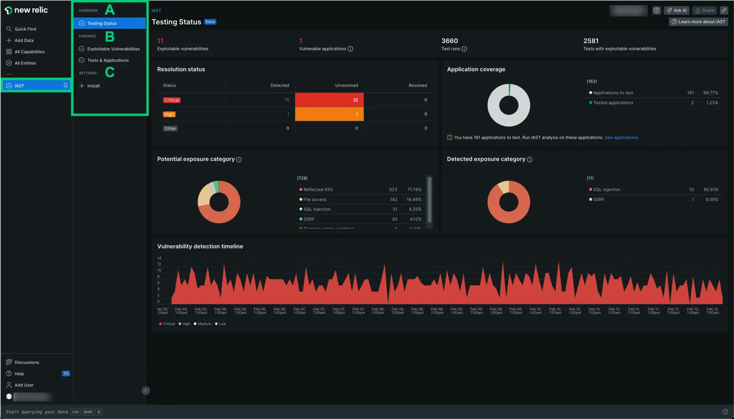Screen dimensions: 734x419
Task: Select SSRF row in Detected exposure
Action: [x=653, y=200]
